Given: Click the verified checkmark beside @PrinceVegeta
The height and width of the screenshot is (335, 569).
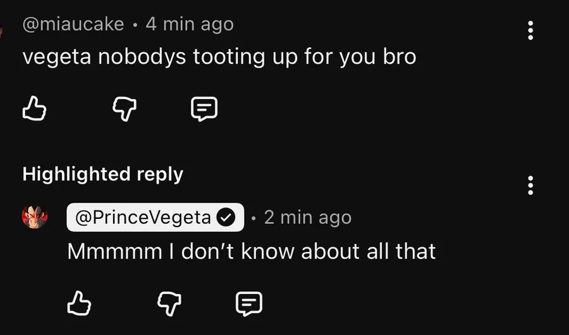Looking at the screenshot, I should point(226,218).
